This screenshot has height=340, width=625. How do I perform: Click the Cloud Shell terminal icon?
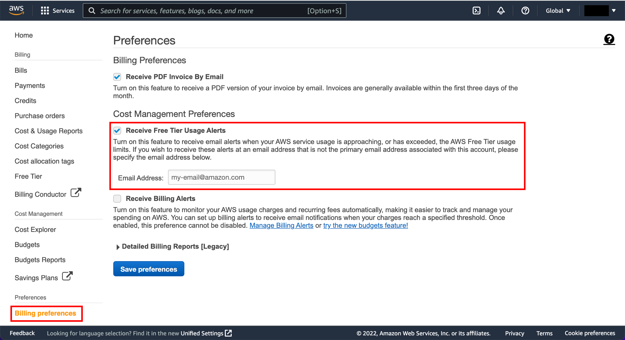(476, 10)
